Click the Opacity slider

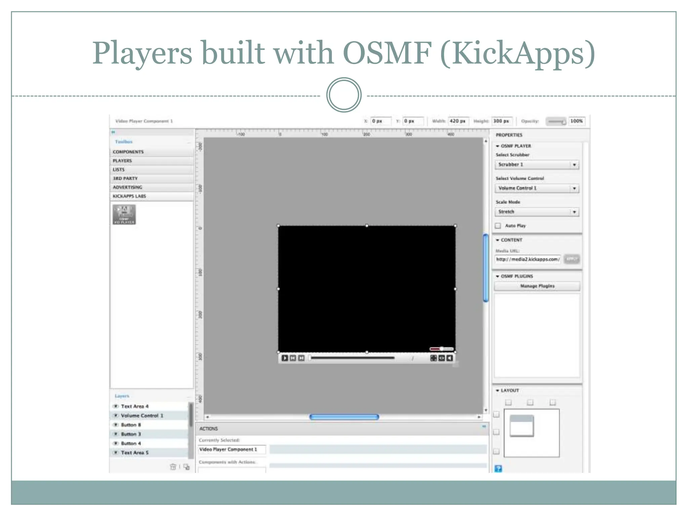pos(556,121)
